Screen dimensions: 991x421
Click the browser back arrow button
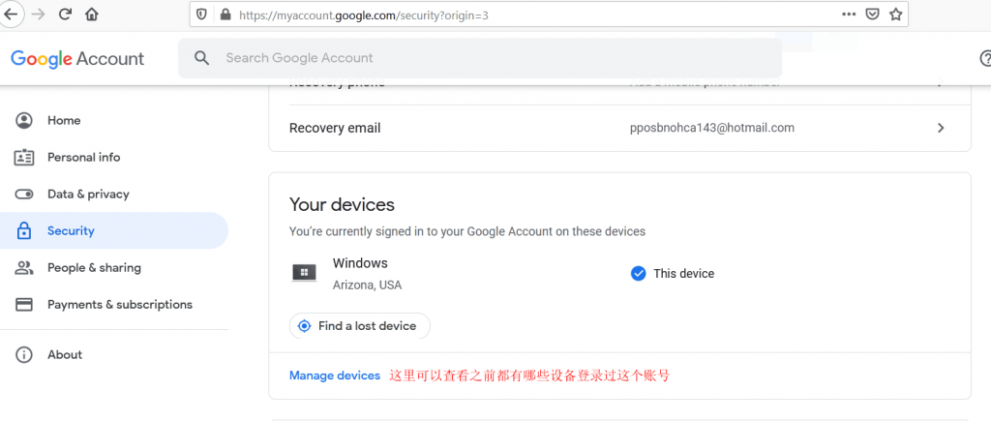point(11,15)
